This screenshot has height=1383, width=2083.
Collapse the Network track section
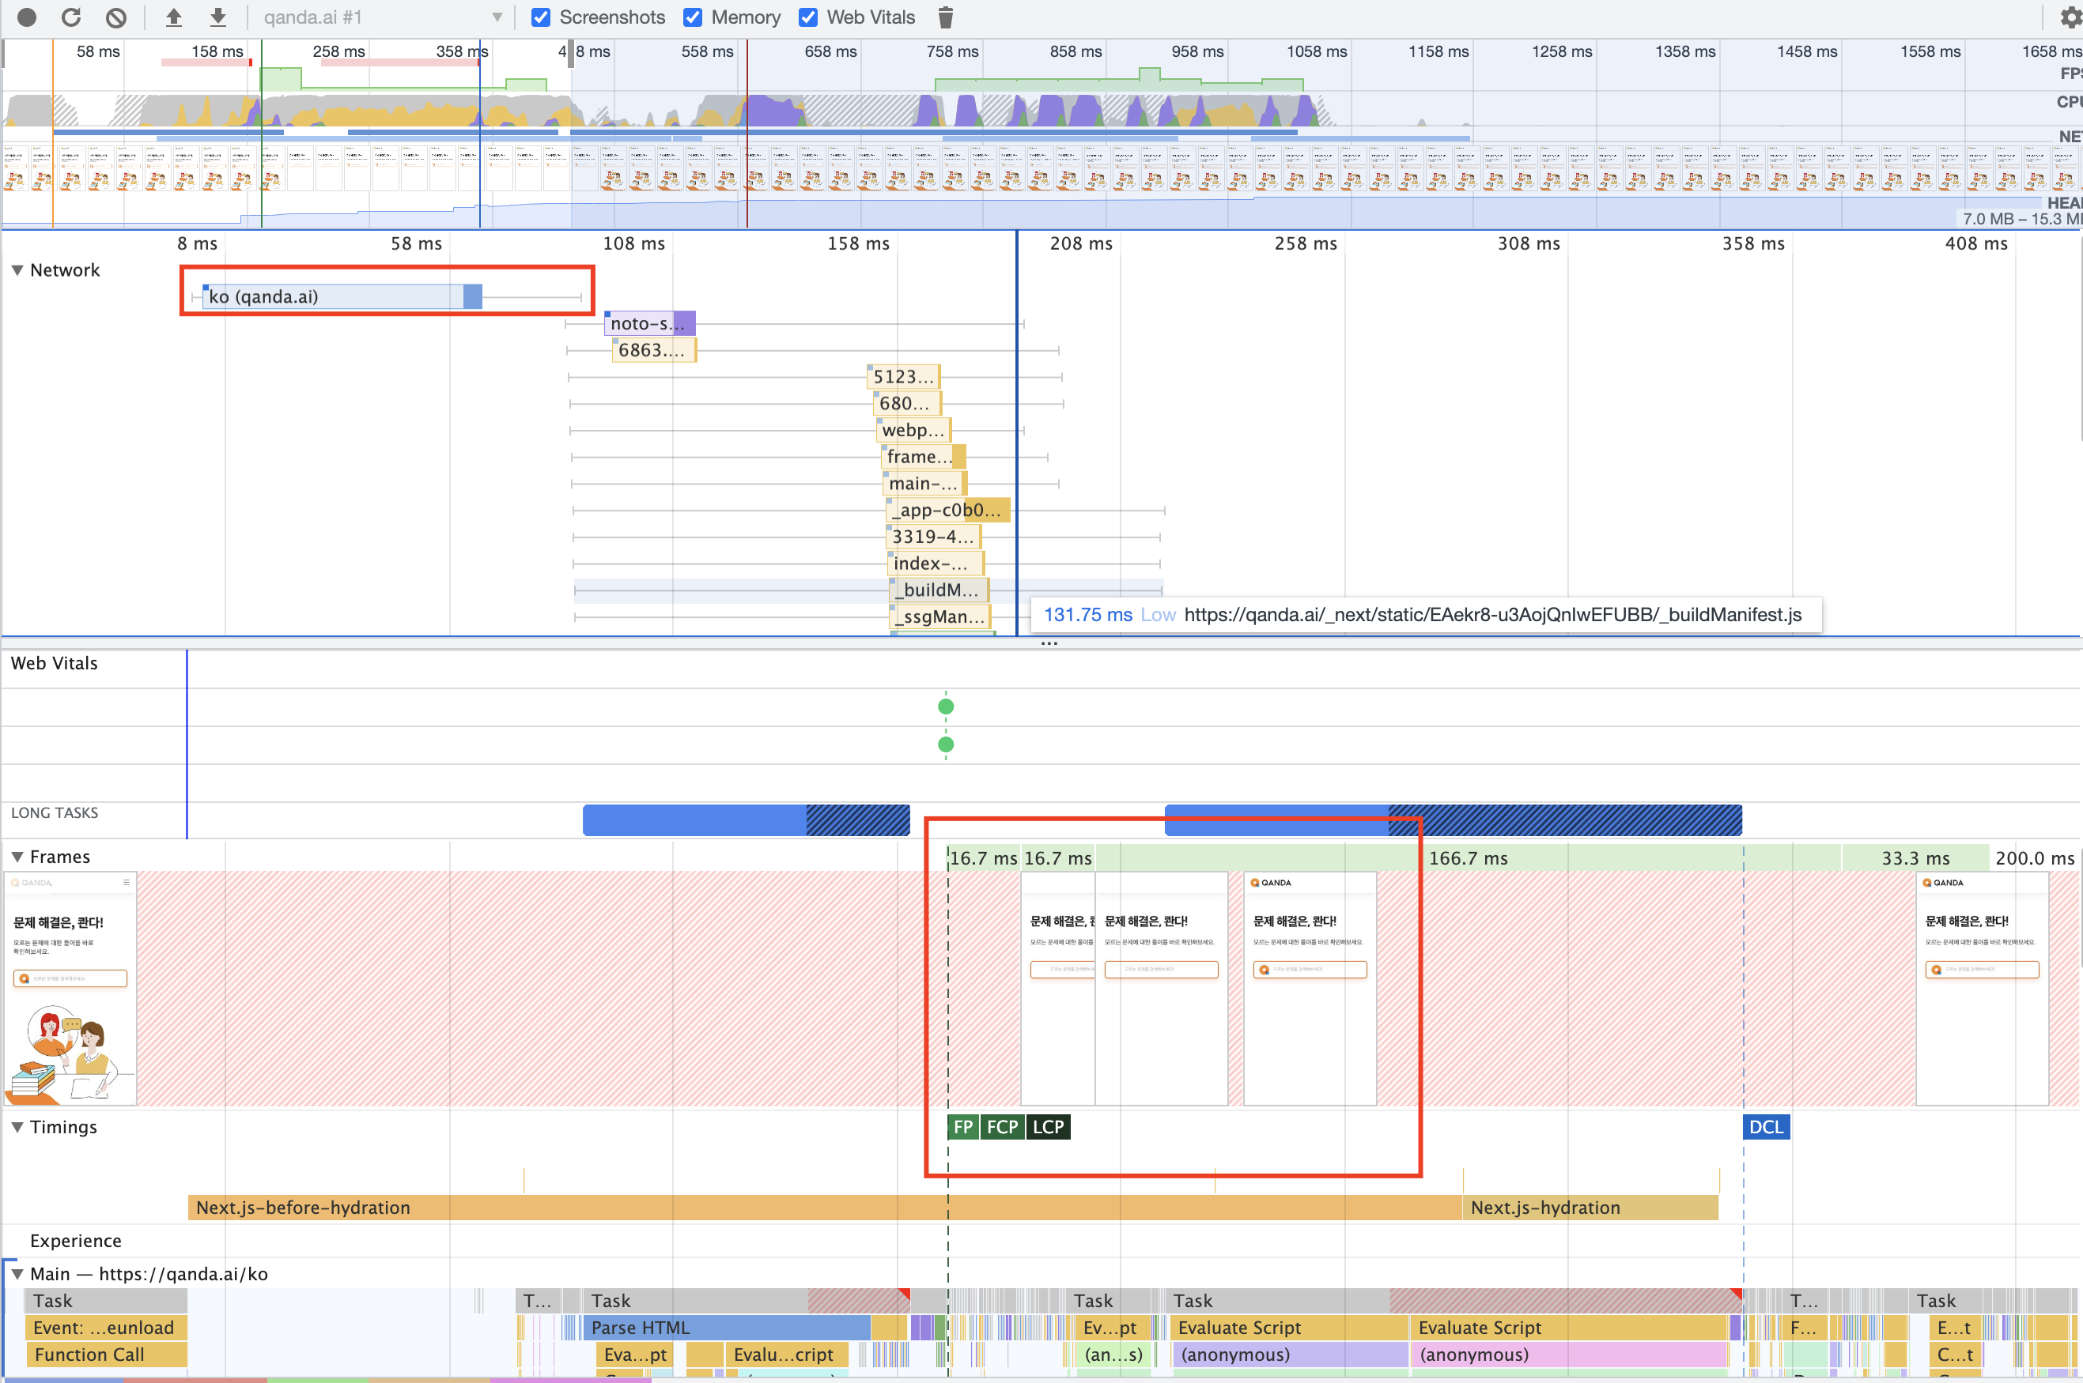coord(17,270)
